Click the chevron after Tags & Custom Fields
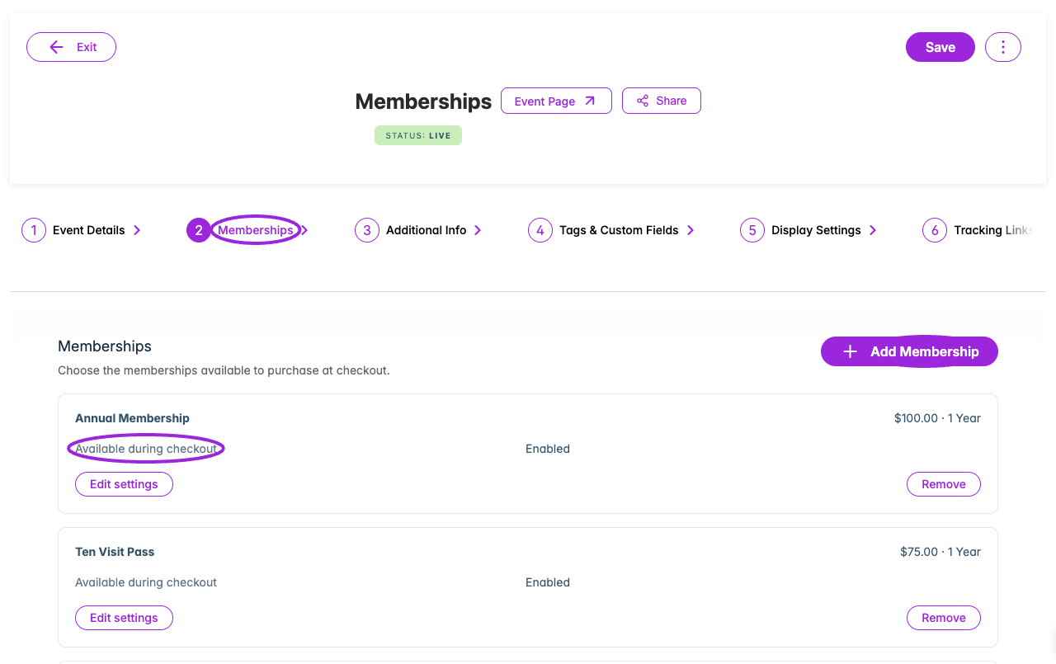Viewport: 1056px width, 664px height. pyautogui.click(x=691, y=230)
